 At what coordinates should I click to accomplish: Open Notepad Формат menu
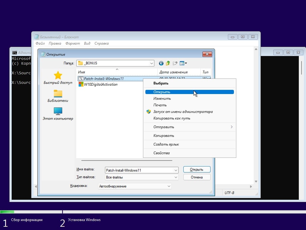(73, 43)
